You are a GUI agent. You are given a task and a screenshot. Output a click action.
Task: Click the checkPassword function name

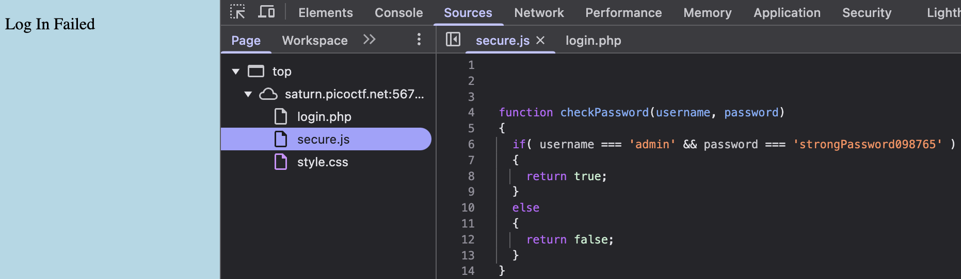tap(604, 113)
